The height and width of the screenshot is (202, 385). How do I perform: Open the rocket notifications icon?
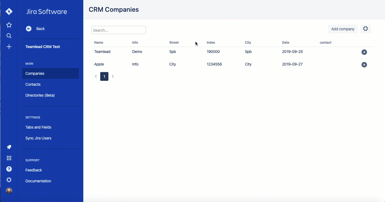[9, 147]
